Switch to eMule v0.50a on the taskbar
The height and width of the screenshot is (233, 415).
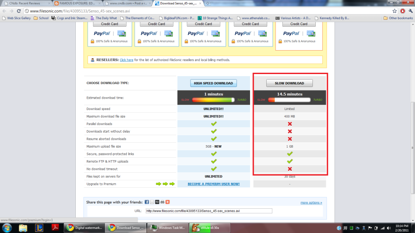coord(210,228)
